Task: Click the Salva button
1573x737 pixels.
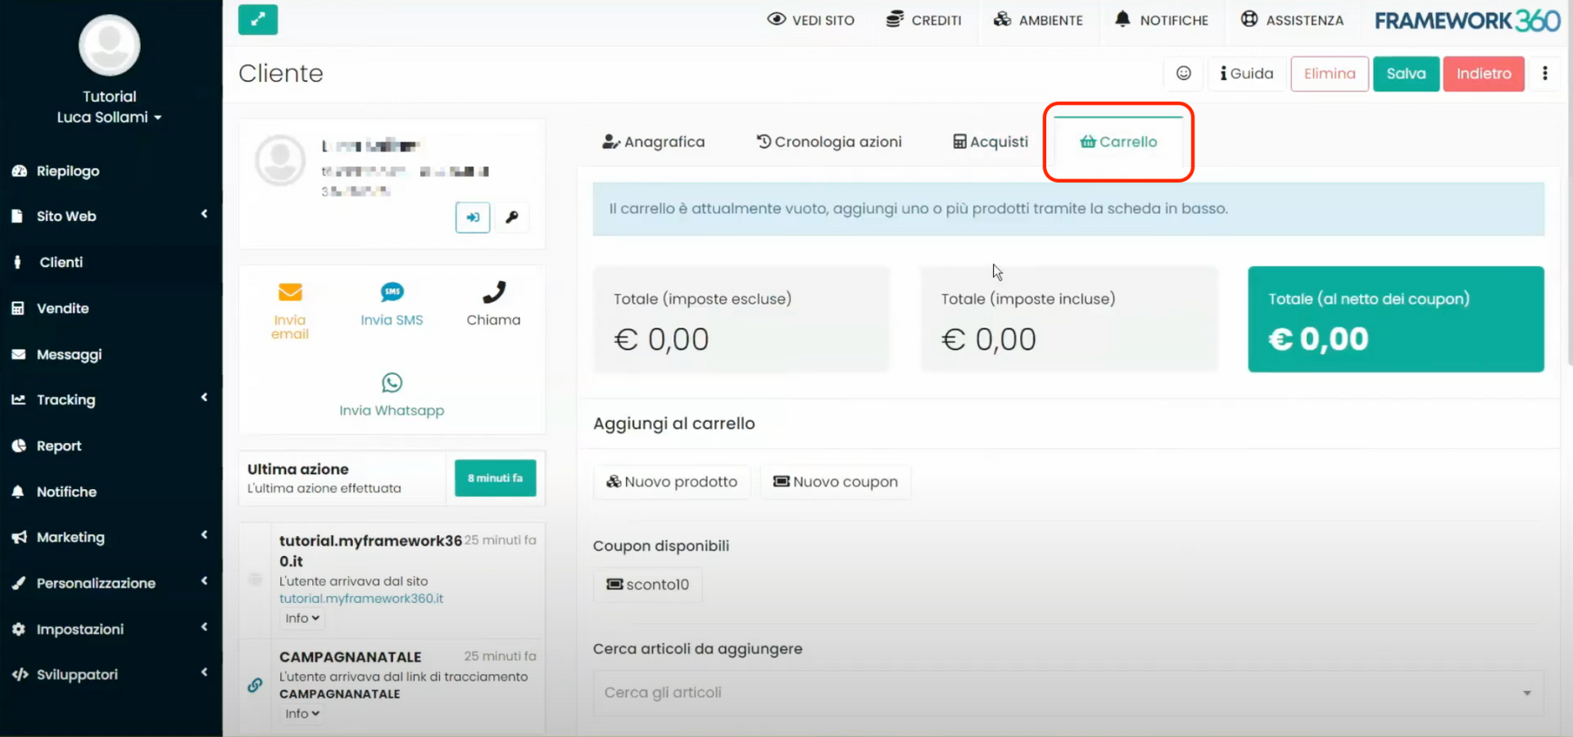Action: 1405,74
